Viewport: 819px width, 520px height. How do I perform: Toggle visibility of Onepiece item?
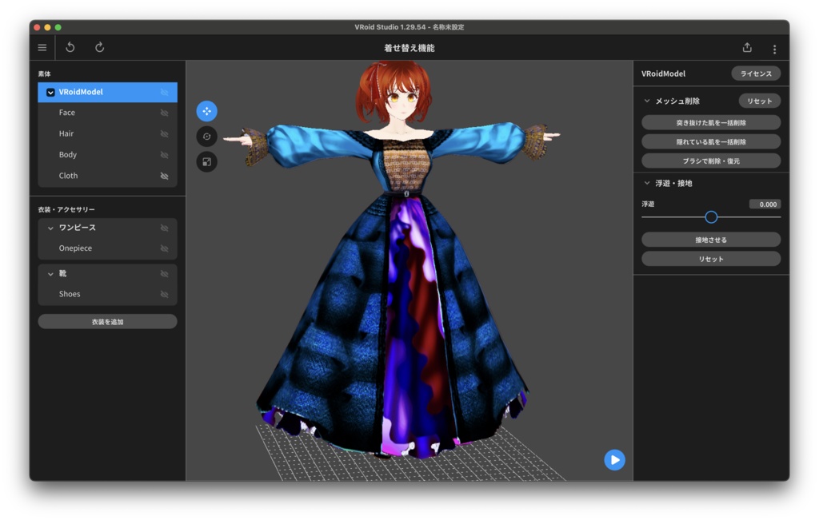[164, 248]
